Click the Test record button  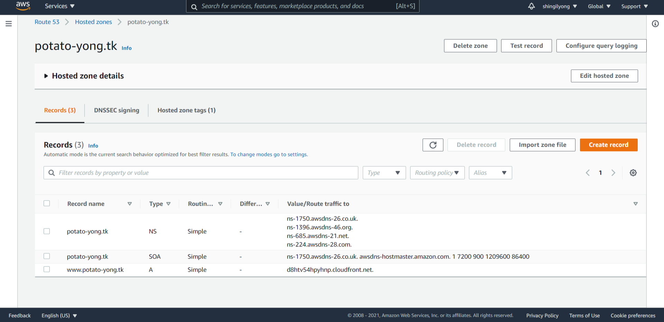(x=526, y=46)
